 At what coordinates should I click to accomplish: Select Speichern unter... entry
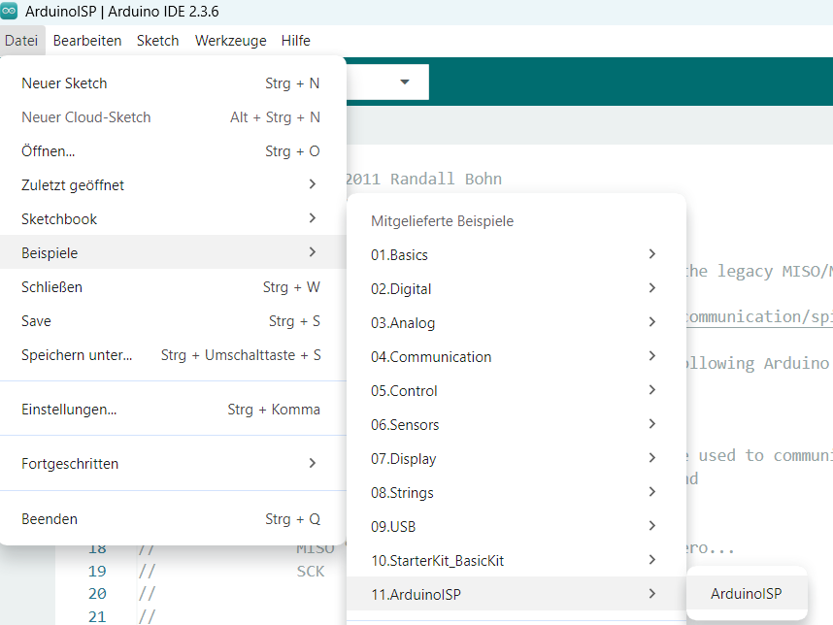(x=171, y=355)
